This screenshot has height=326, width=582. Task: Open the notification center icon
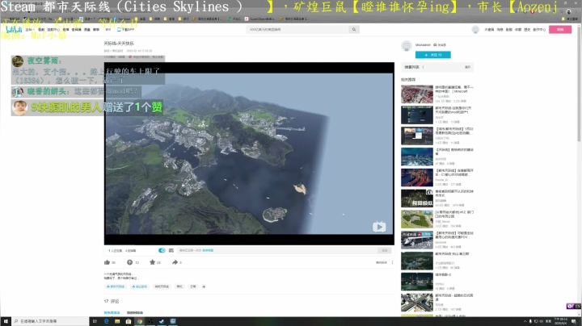574,321
